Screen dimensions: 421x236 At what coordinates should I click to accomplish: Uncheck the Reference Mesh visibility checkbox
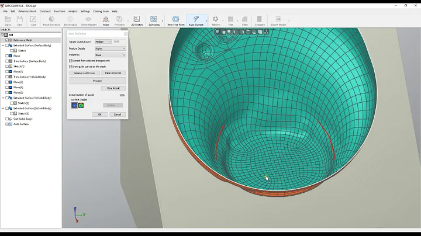(7, 40)
